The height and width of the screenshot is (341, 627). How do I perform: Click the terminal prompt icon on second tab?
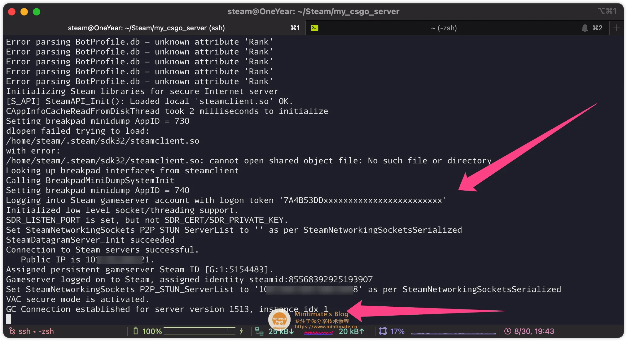click(x=315, y=28)
